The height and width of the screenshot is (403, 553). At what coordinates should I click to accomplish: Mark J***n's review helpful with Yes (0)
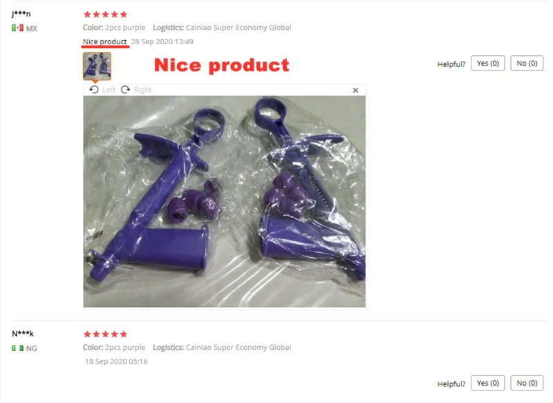488,64
